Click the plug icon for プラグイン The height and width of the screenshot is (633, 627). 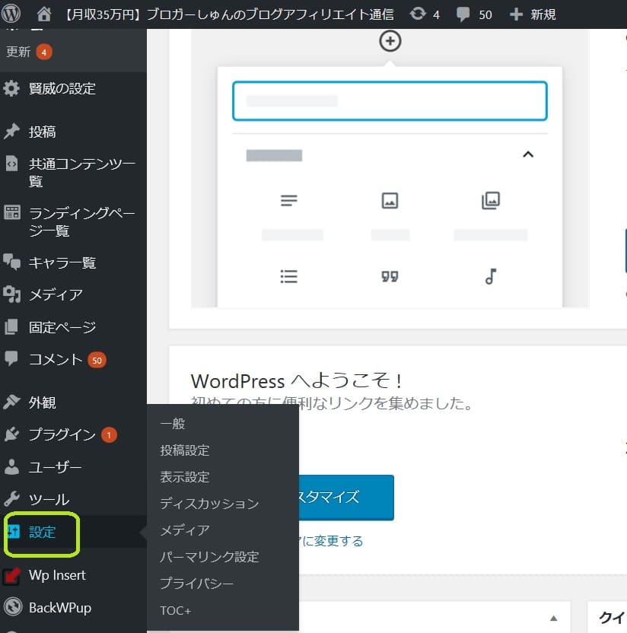(11, 434)
